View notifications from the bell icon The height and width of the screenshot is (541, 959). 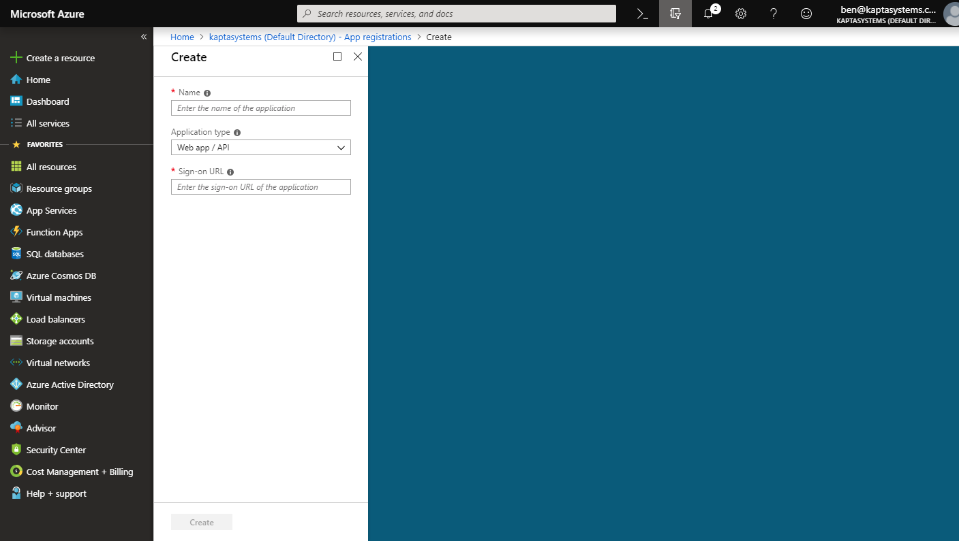(707, 14)
